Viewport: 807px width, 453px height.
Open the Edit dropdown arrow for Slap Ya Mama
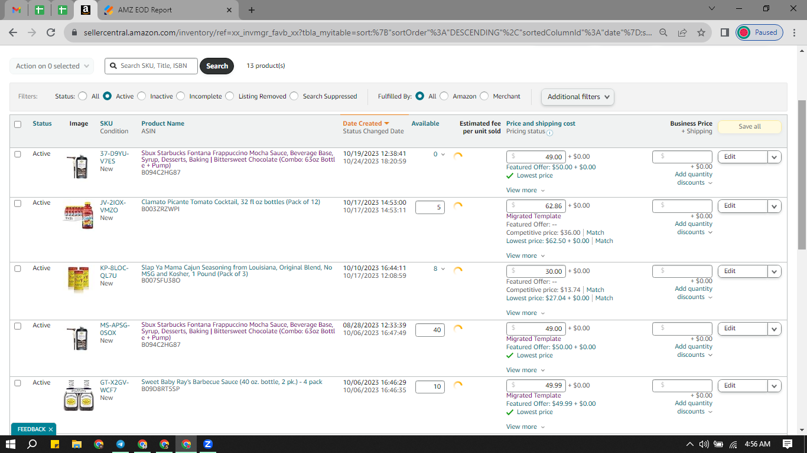tap(775, 271)
